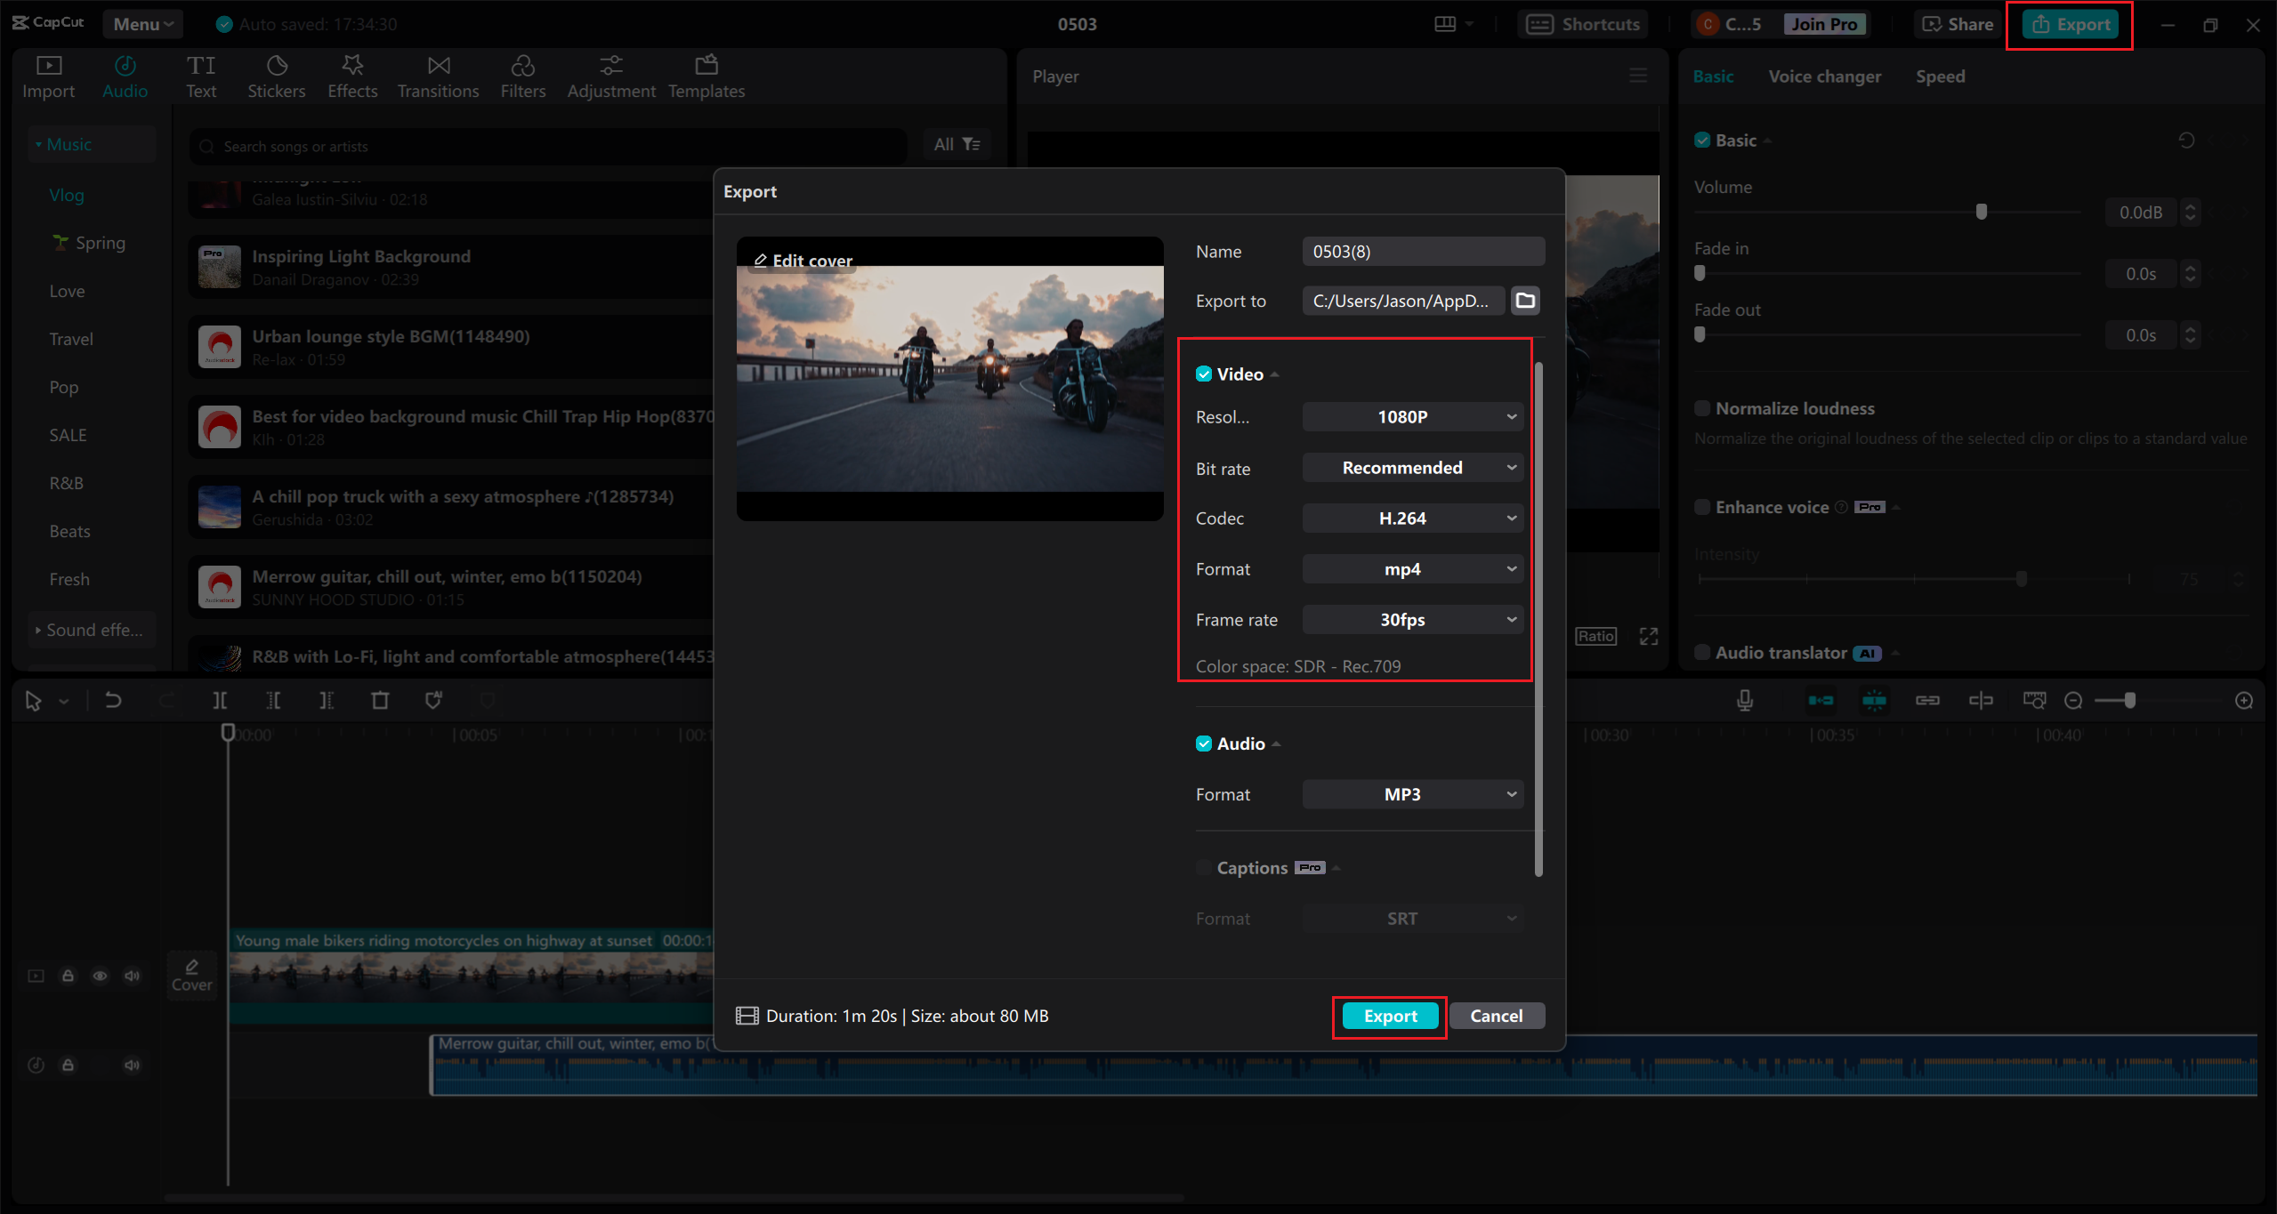Click the split clip tool in the timeline toolbar

pyautogui.click(x=220, y=701)
